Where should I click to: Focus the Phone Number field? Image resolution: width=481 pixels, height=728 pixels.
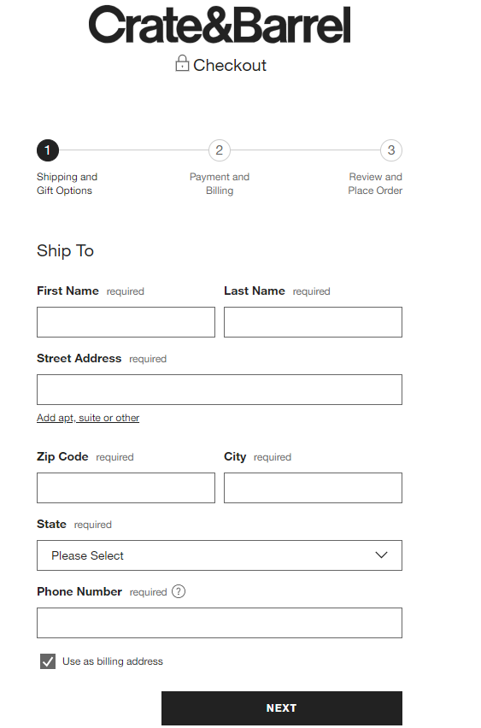tap(220, 623)
